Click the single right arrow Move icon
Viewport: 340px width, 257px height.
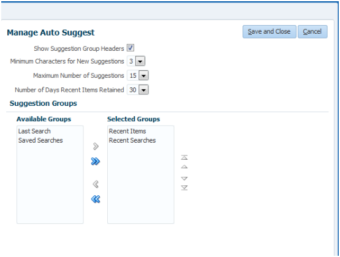tap(96, 146)
